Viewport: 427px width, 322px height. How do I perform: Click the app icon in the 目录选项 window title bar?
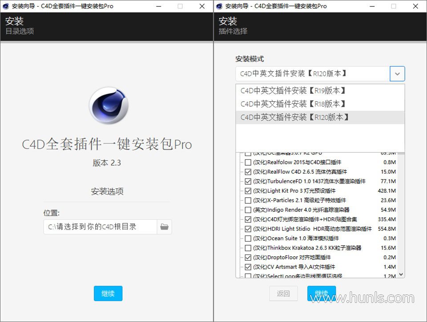6,6
